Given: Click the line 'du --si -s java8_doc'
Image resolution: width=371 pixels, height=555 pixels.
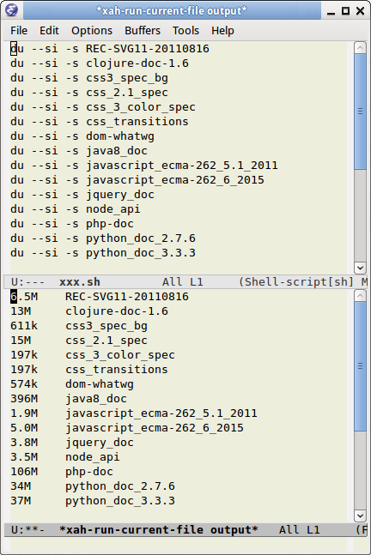Looking at the screenshot, I should pos(79,151).
